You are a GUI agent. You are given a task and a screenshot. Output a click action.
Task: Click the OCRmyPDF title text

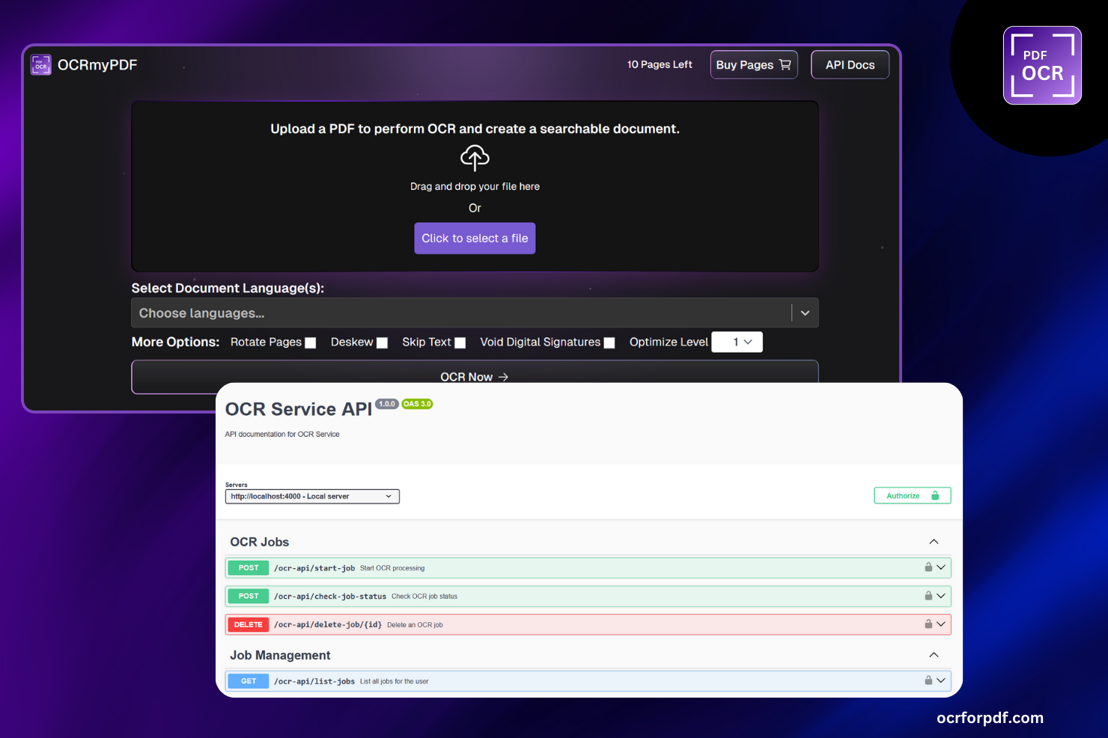[x=97, y=65]
